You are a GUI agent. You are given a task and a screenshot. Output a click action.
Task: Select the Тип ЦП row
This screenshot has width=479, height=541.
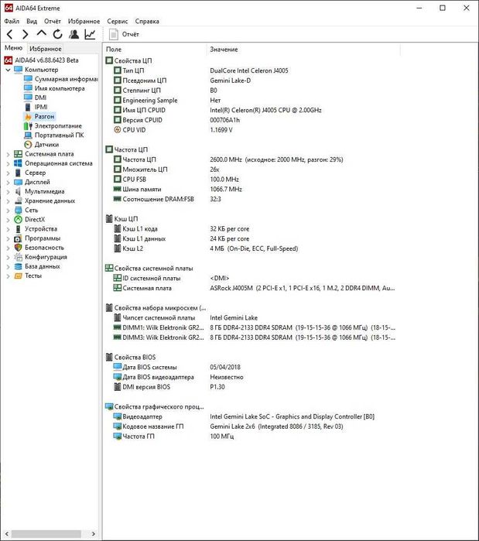click(251, 70)
